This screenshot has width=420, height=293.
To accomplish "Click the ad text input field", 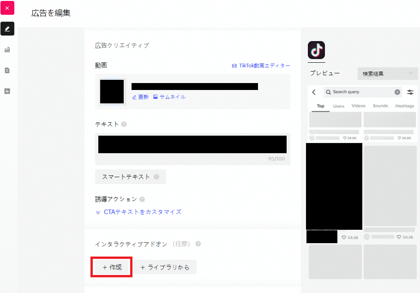I will [x=192, y=144].
